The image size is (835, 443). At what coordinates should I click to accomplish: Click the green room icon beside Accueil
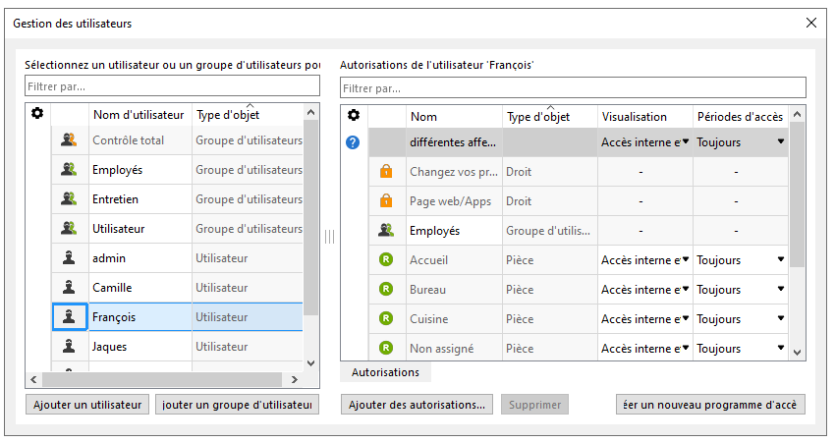pos(386,260)
